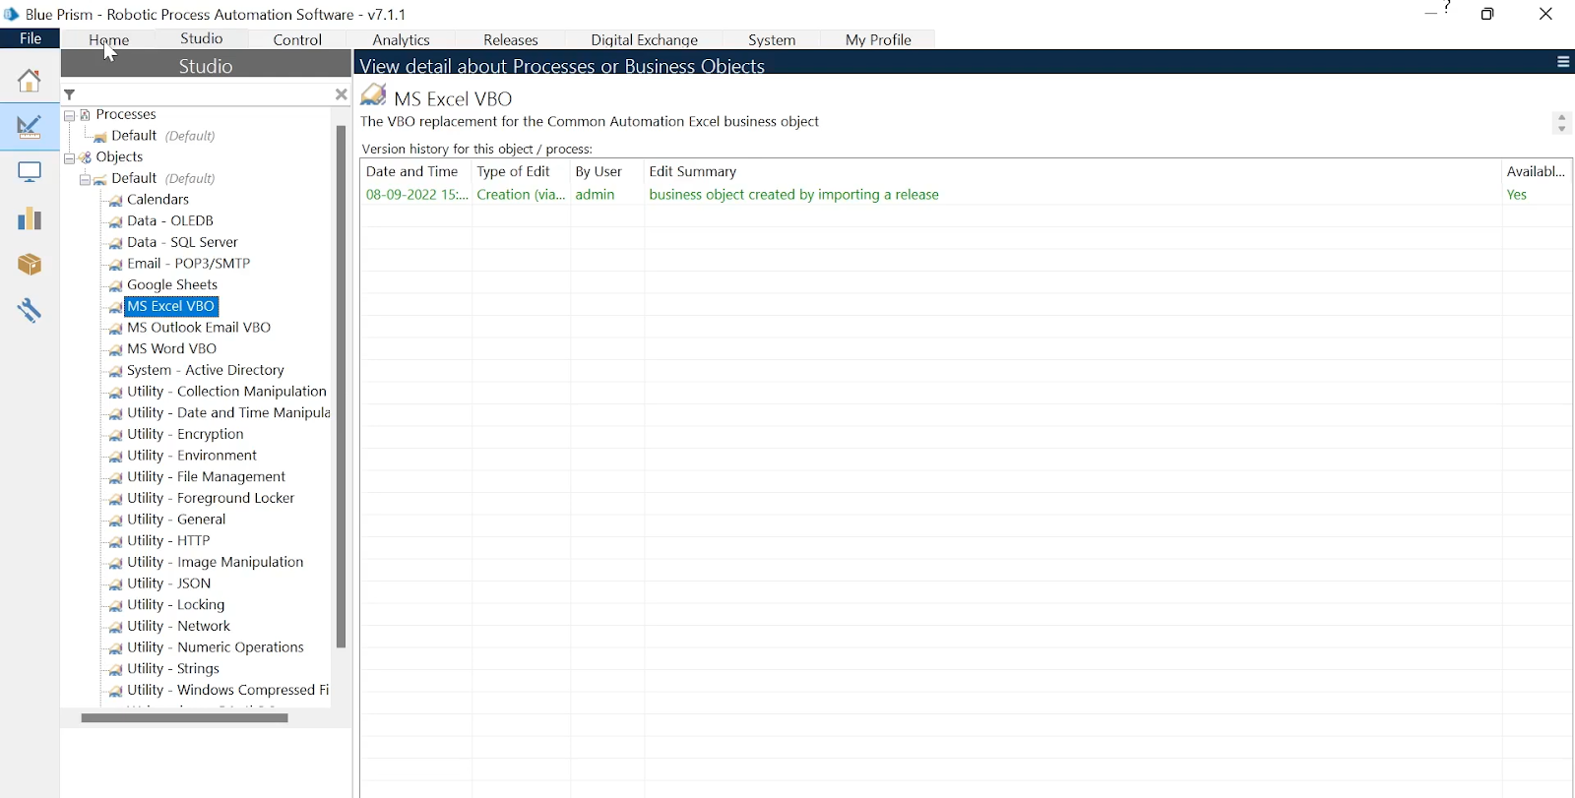Click the Google Sheets object icon
Screen dimensions: 1575x798
115,285
